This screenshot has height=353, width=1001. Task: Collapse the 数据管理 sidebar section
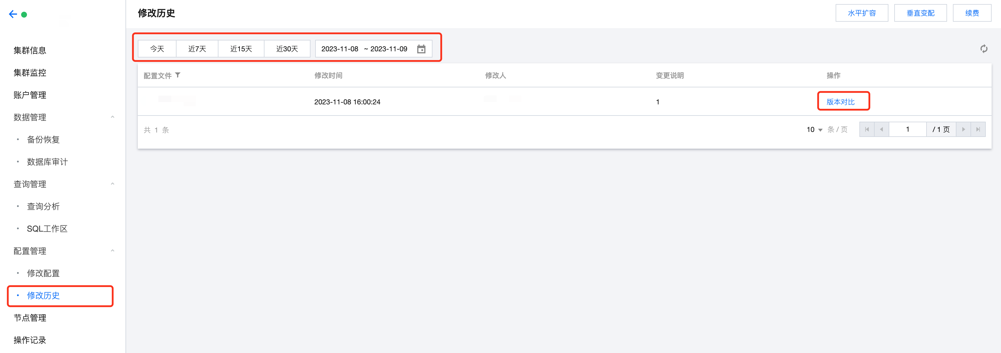coord(112,117)
